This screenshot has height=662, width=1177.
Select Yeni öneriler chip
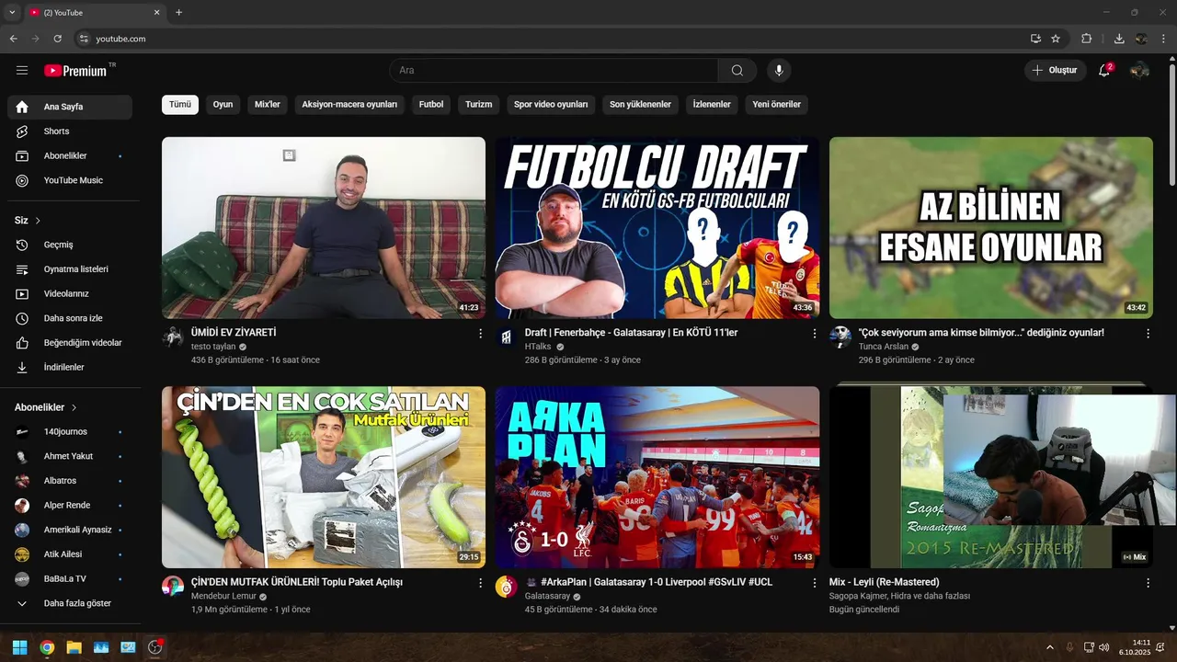click(777, 105)
